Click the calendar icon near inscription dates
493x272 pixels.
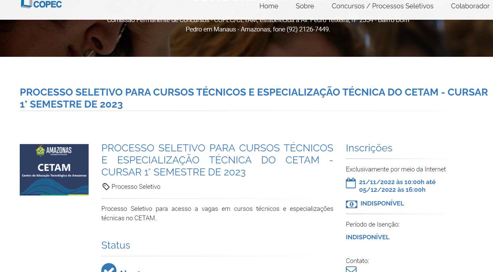point(351,183)
